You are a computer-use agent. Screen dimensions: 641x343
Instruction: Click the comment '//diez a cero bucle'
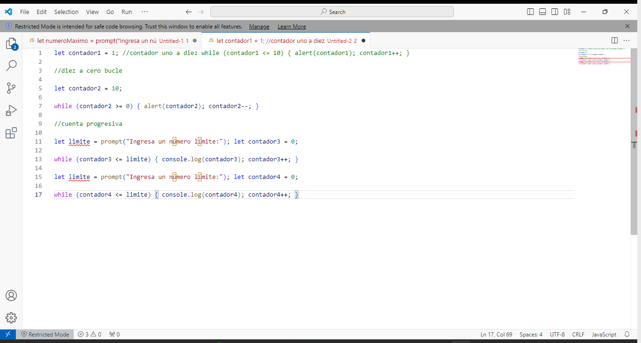point(88,70)
